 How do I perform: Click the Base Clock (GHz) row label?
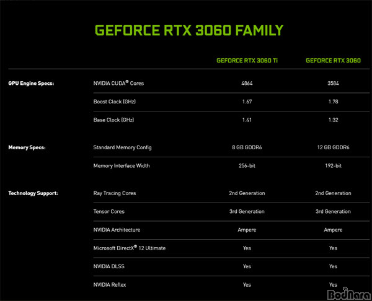pos(113,120)
